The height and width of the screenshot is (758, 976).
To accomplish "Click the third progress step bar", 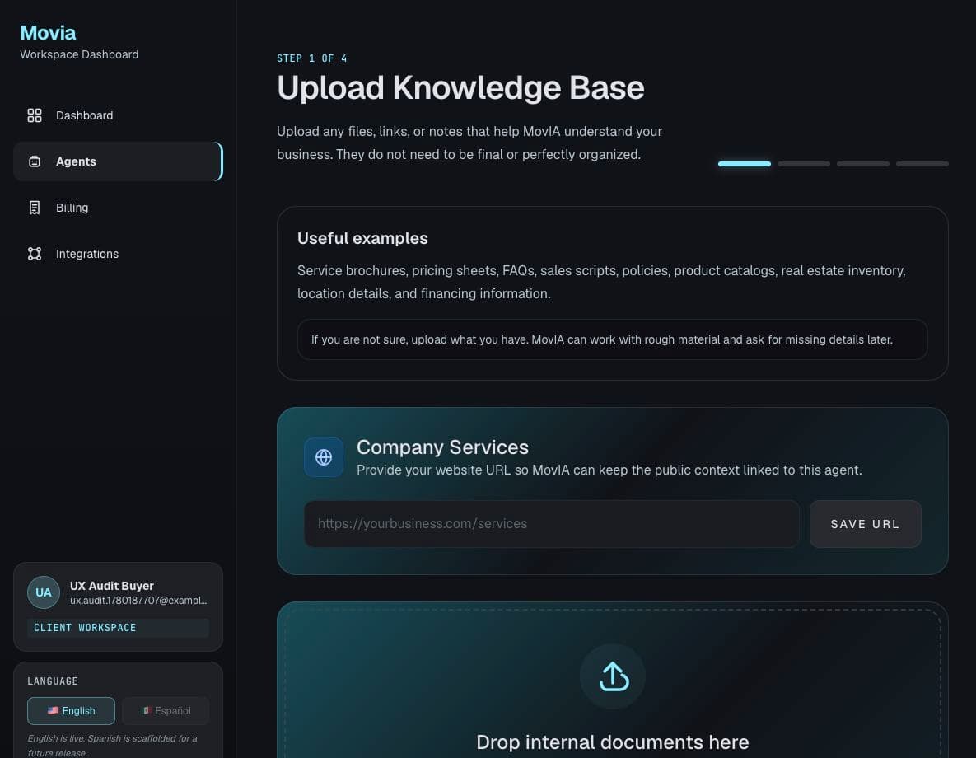I will [x=862, y=164].
